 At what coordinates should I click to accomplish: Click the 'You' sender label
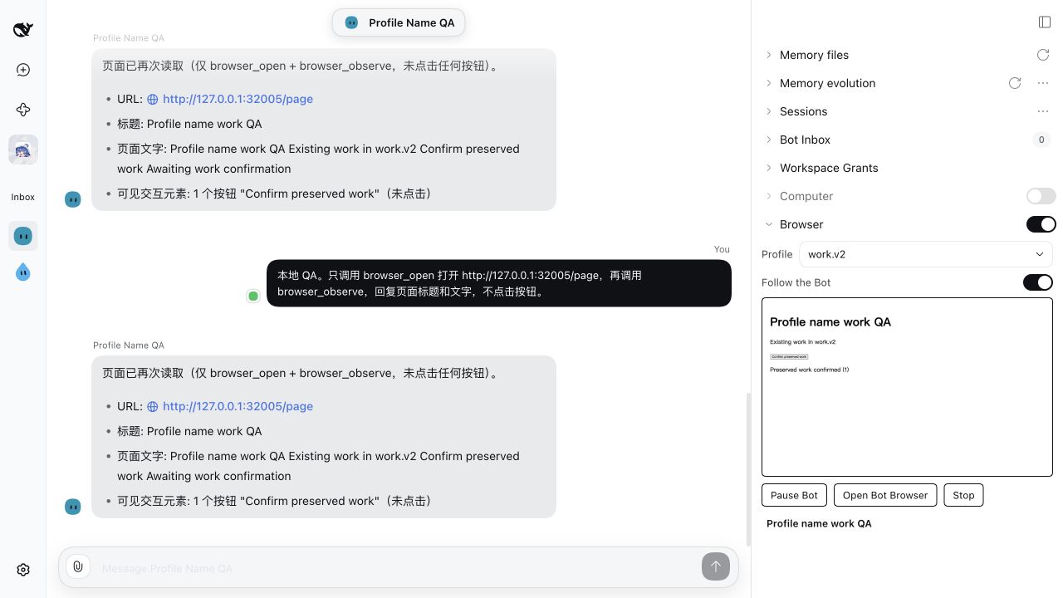[722, 249]
